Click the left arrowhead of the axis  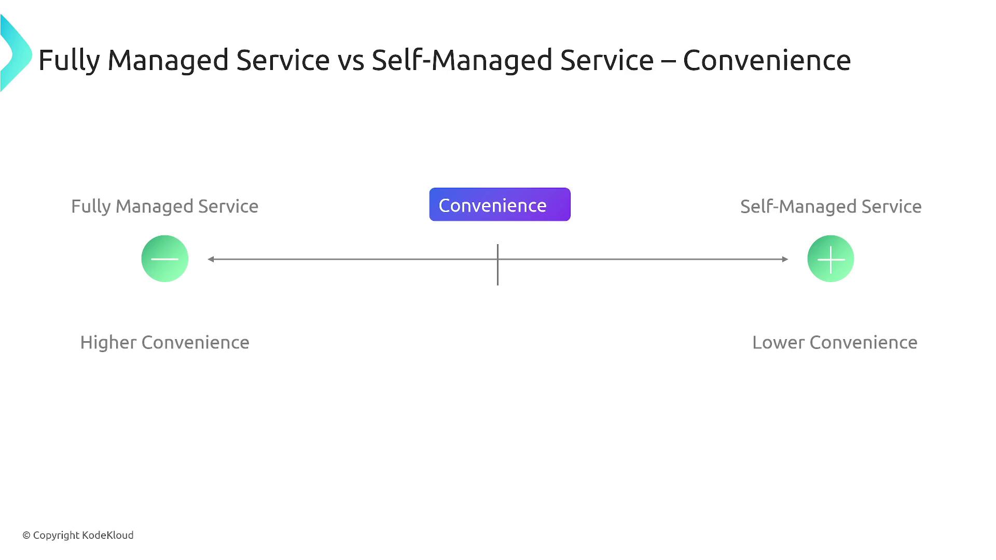pyautogui.click(x=211, y=259)
